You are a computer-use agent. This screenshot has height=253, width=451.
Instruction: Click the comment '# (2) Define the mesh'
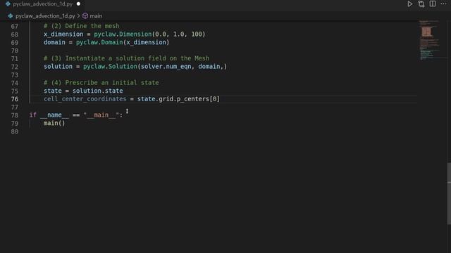point(82,26)
